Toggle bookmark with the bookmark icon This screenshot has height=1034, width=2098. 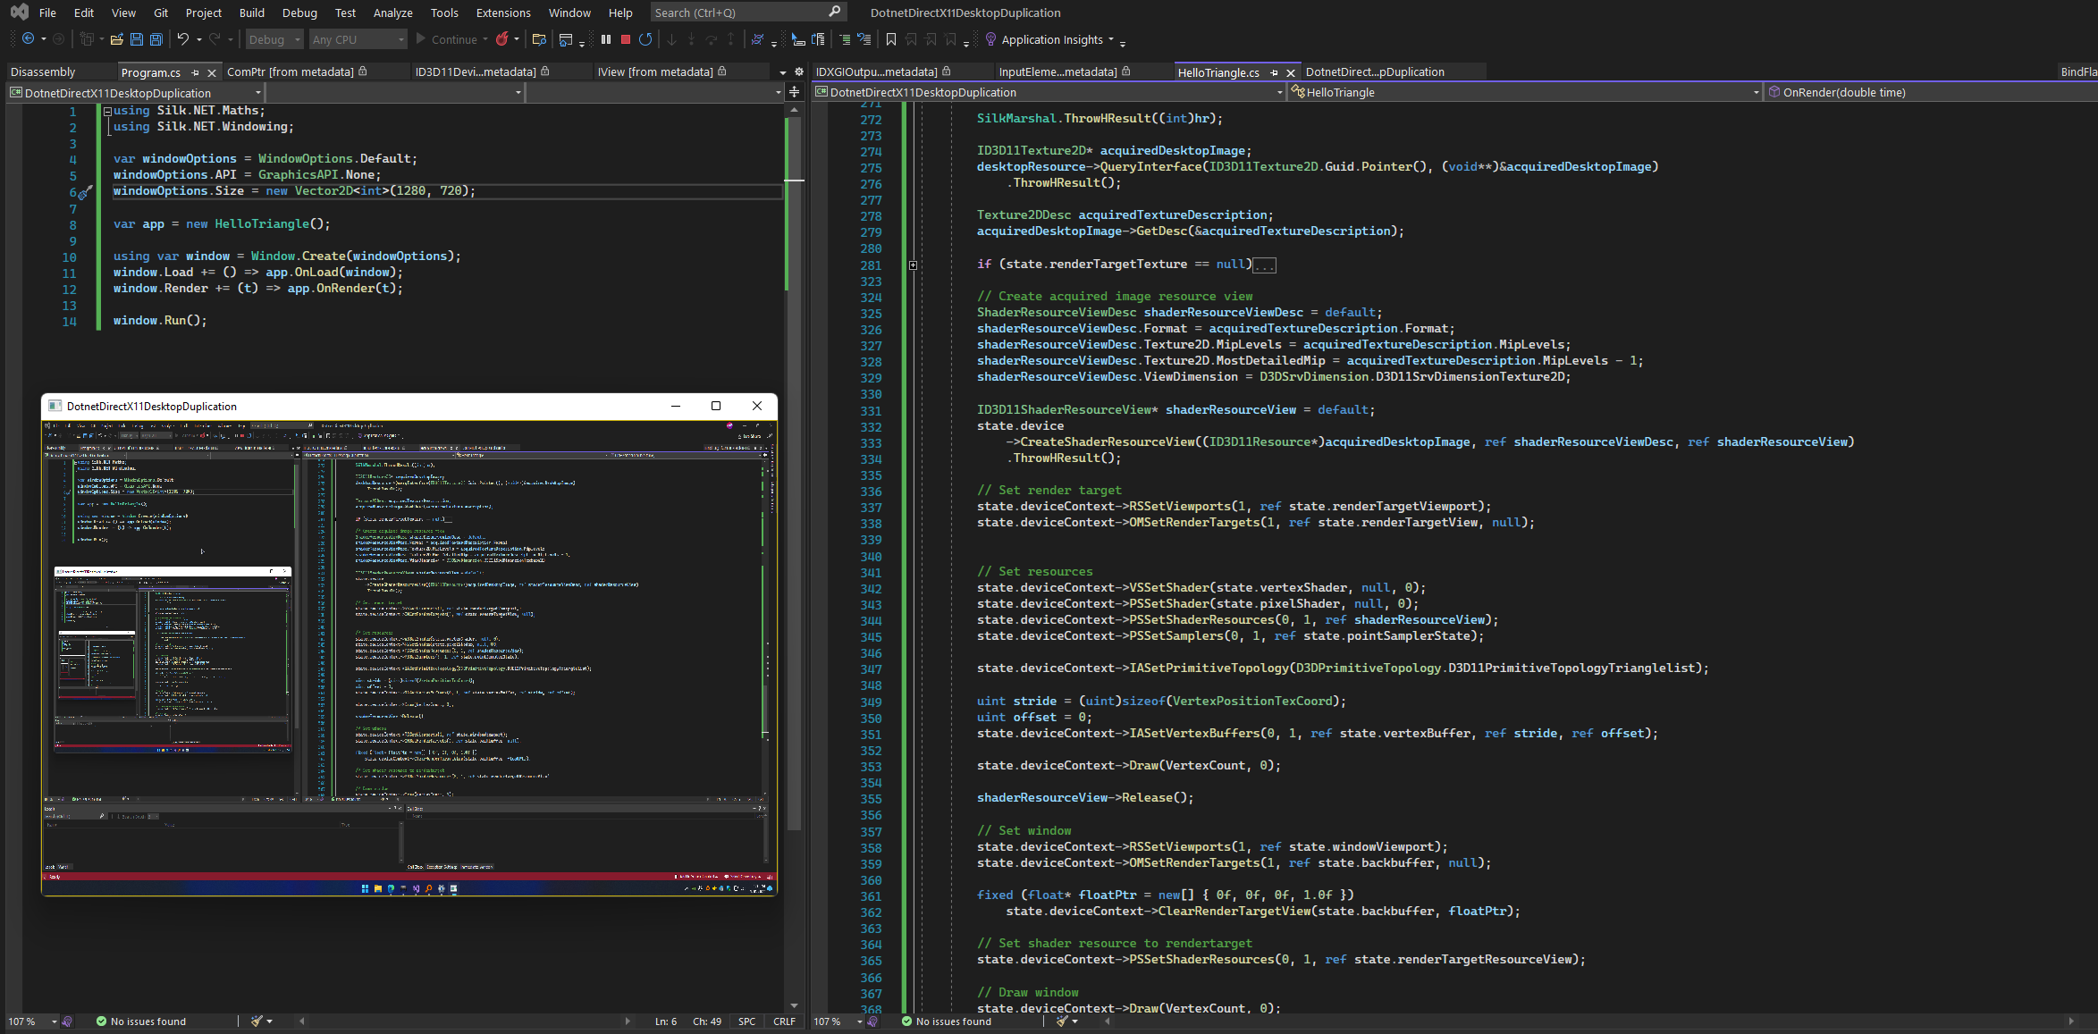coord(891,39)
